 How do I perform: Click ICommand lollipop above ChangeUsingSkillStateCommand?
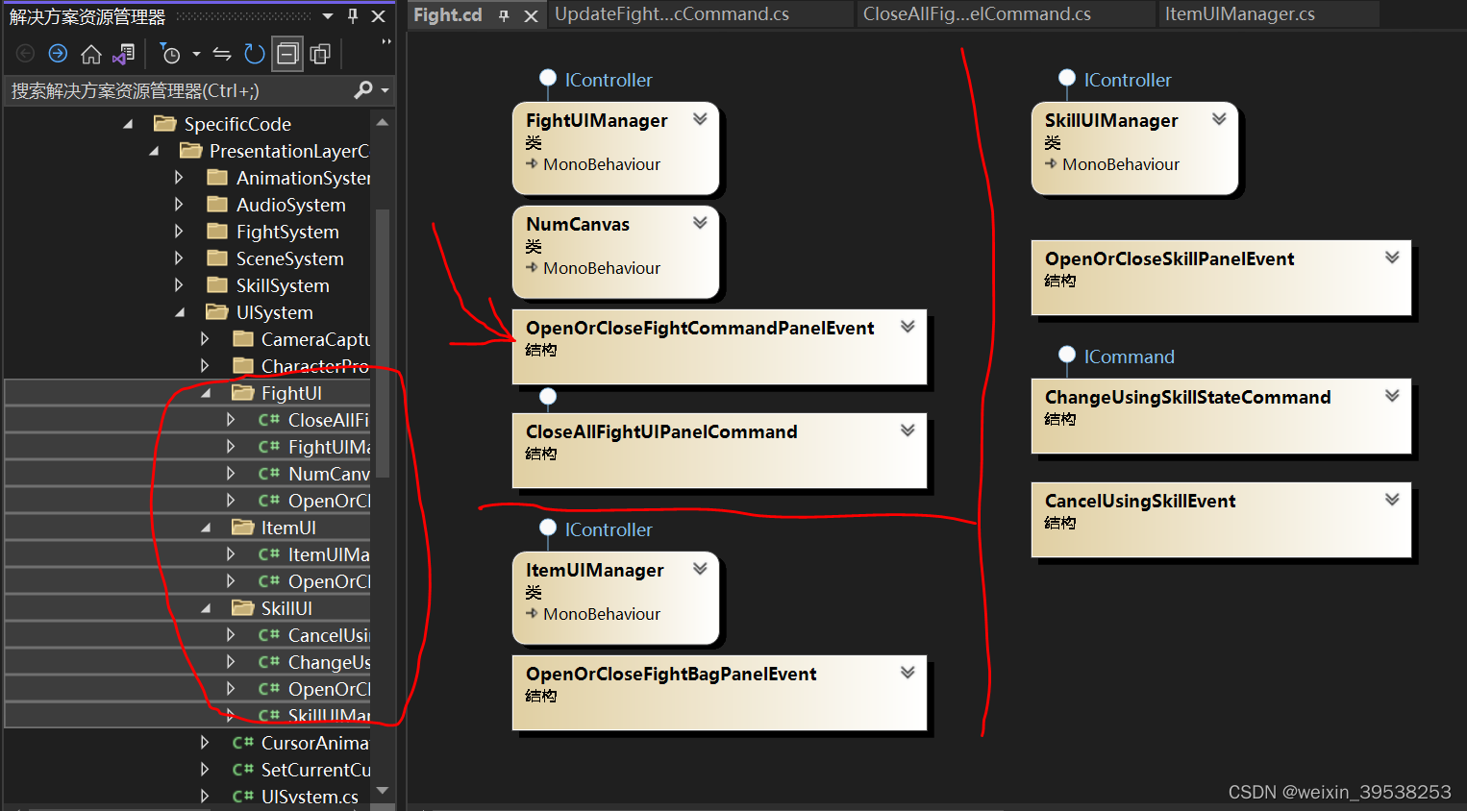click(1067, 356)
